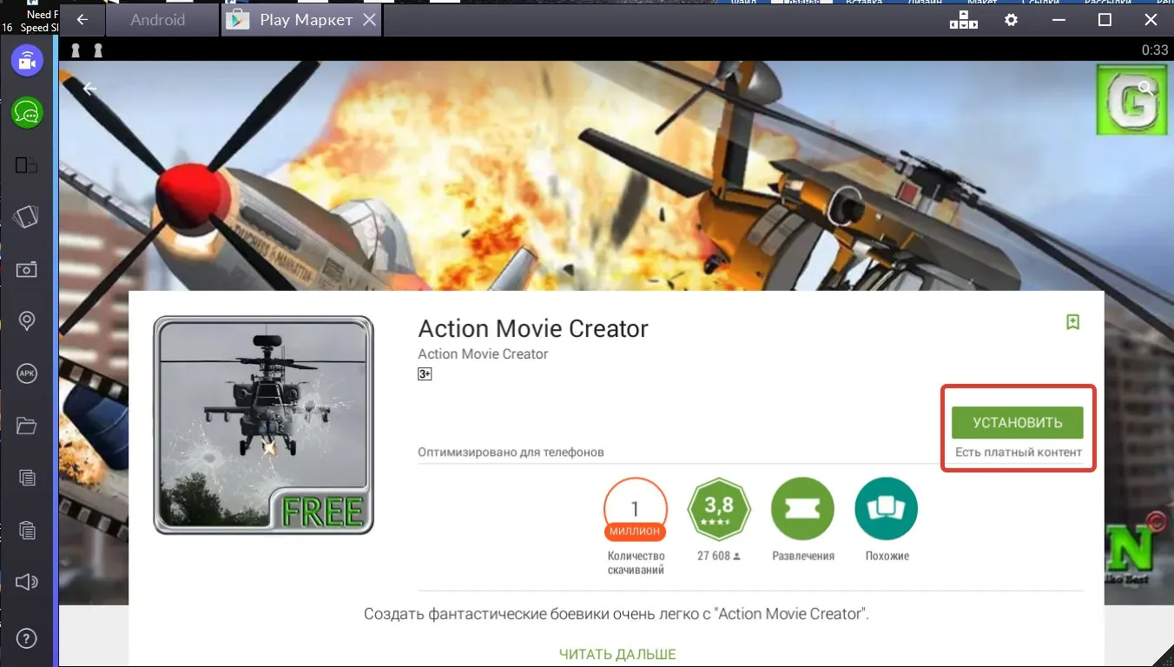Viewport: 1174px width, 667px height.
Task: Close the Play Маркет tab
Action: [x=369, y=20]
